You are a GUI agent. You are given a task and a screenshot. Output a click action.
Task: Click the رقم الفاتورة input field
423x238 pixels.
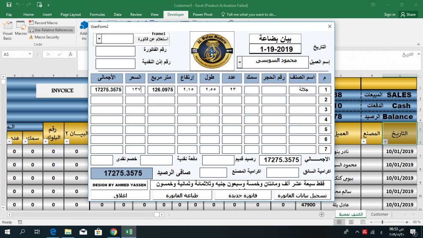click(x=115, y=51)
